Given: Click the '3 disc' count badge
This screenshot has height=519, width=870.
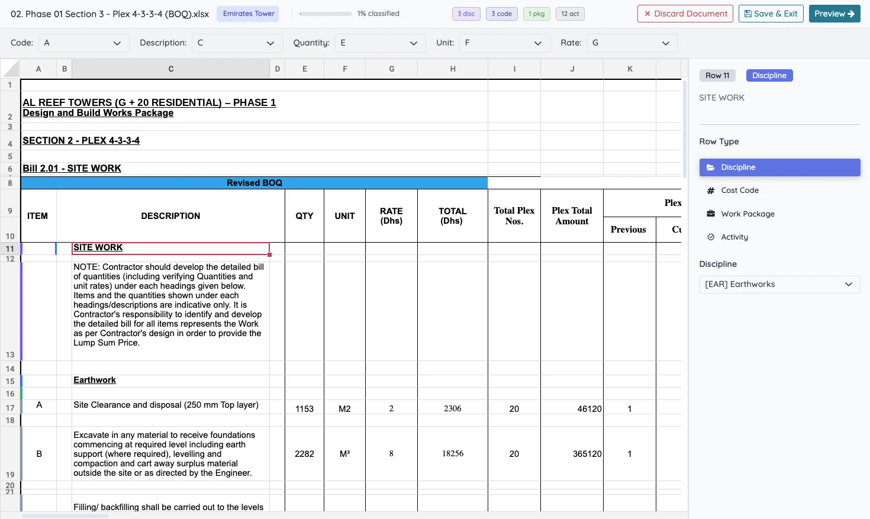Looking at the screenshot, I should [466, 14].
